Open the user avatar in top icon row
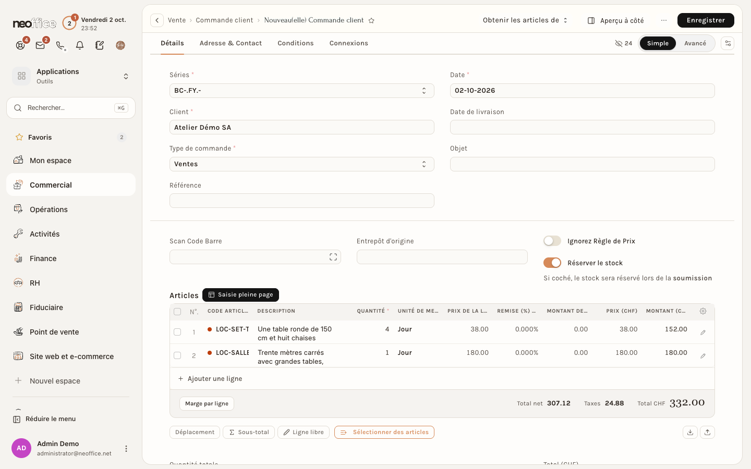Viewport: 751px width, 469px height. click(x=120, y=45)
